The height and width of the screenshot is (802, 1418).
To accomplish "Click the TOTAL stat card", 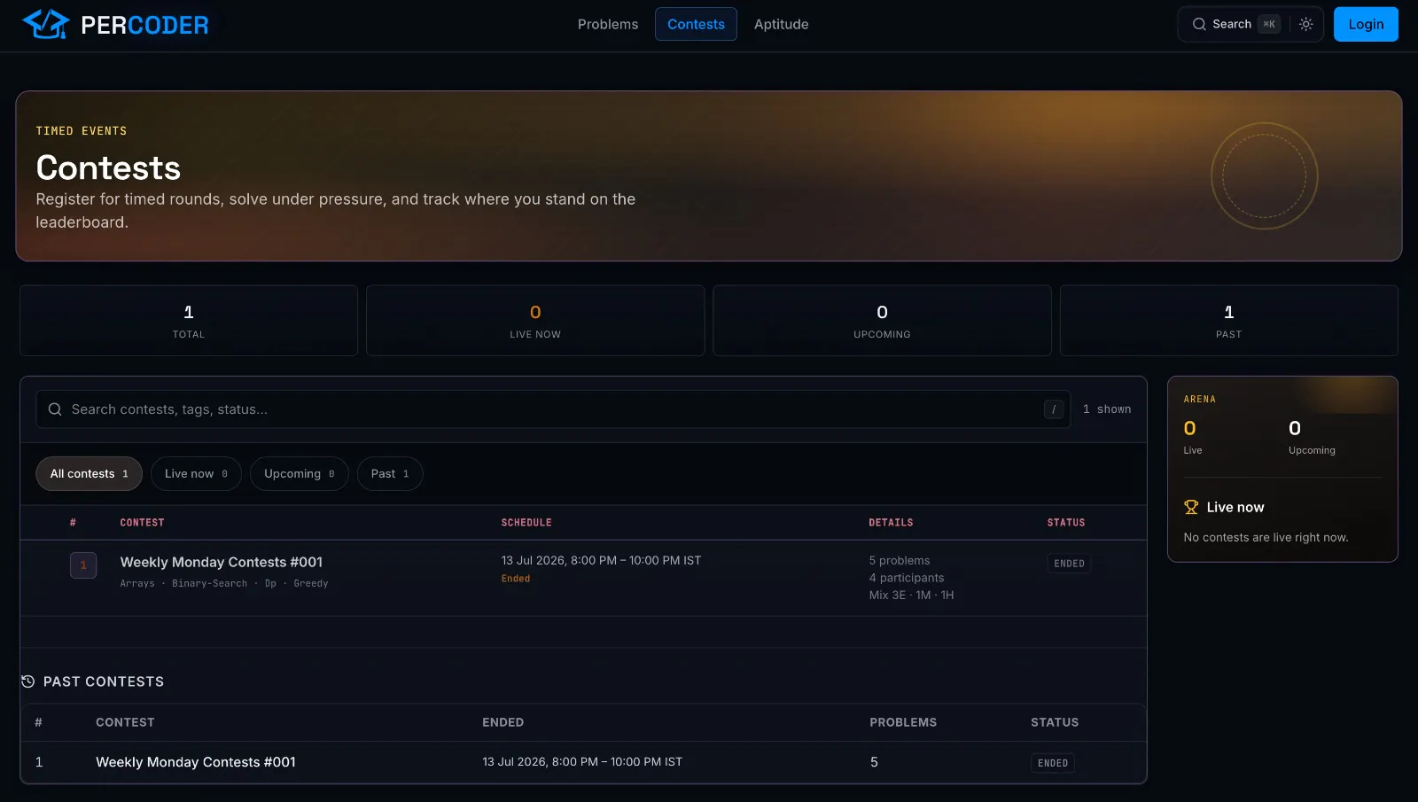I will click(x=189, y=321).
